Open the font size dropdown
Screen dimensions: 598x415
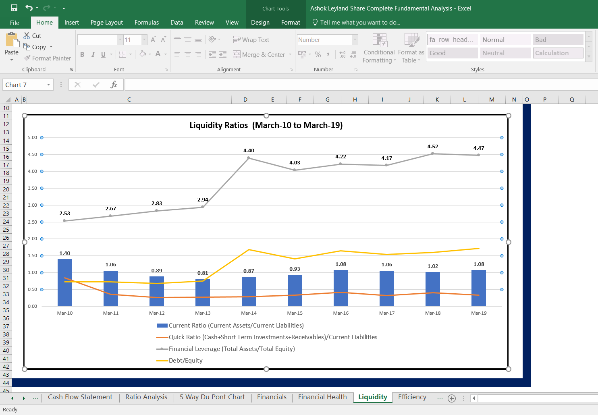(144, 39)
